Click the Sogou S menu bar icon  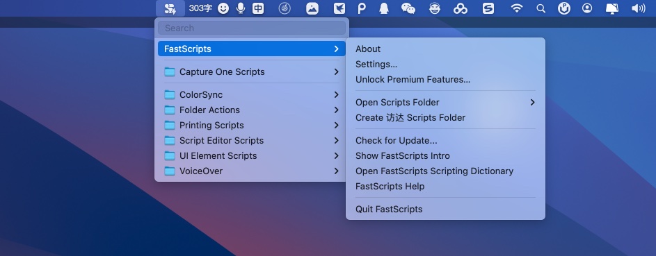click(x=488, y=8)
